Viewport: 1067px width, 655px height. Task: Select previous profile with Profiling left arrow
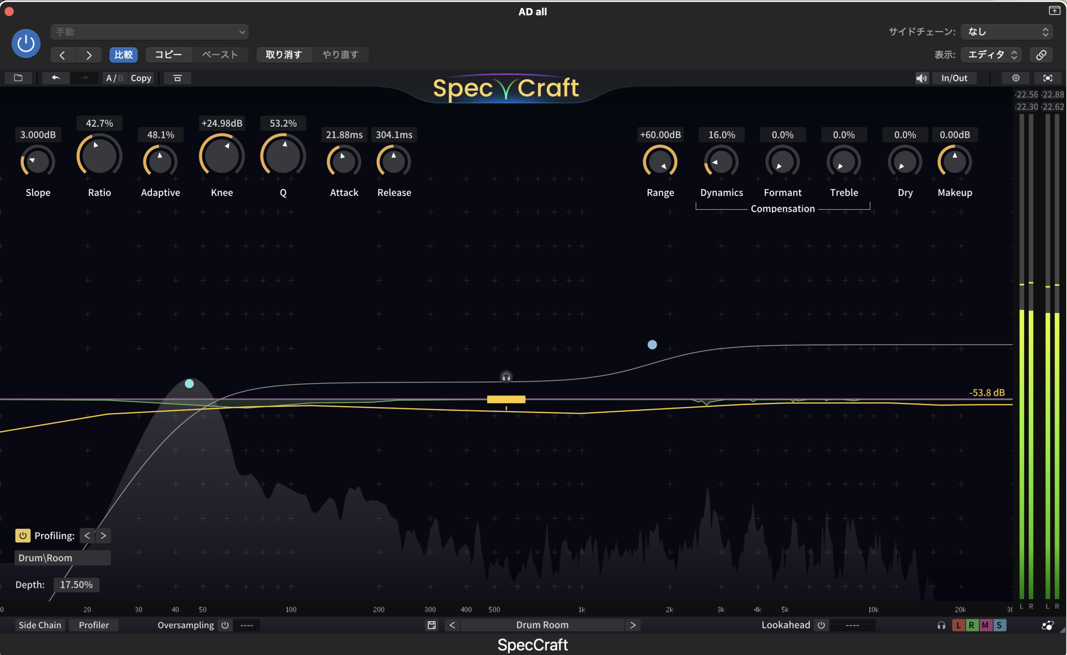click(x=87, y=535)
